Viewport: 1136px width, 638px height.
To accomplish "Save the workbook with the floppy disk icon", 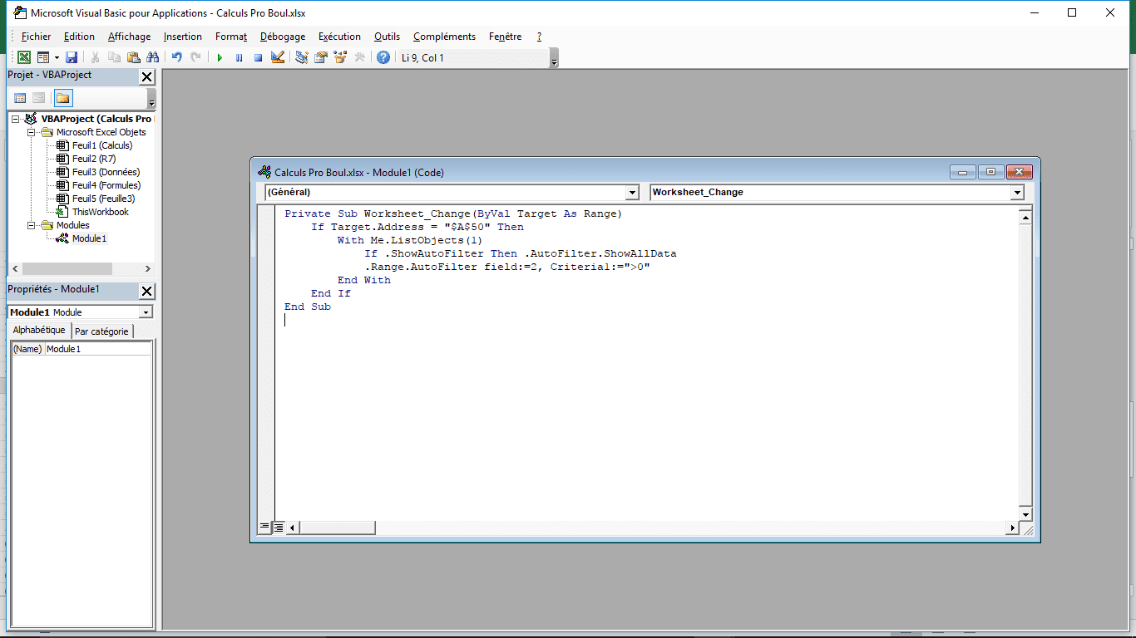I will [x=72, y=57].
